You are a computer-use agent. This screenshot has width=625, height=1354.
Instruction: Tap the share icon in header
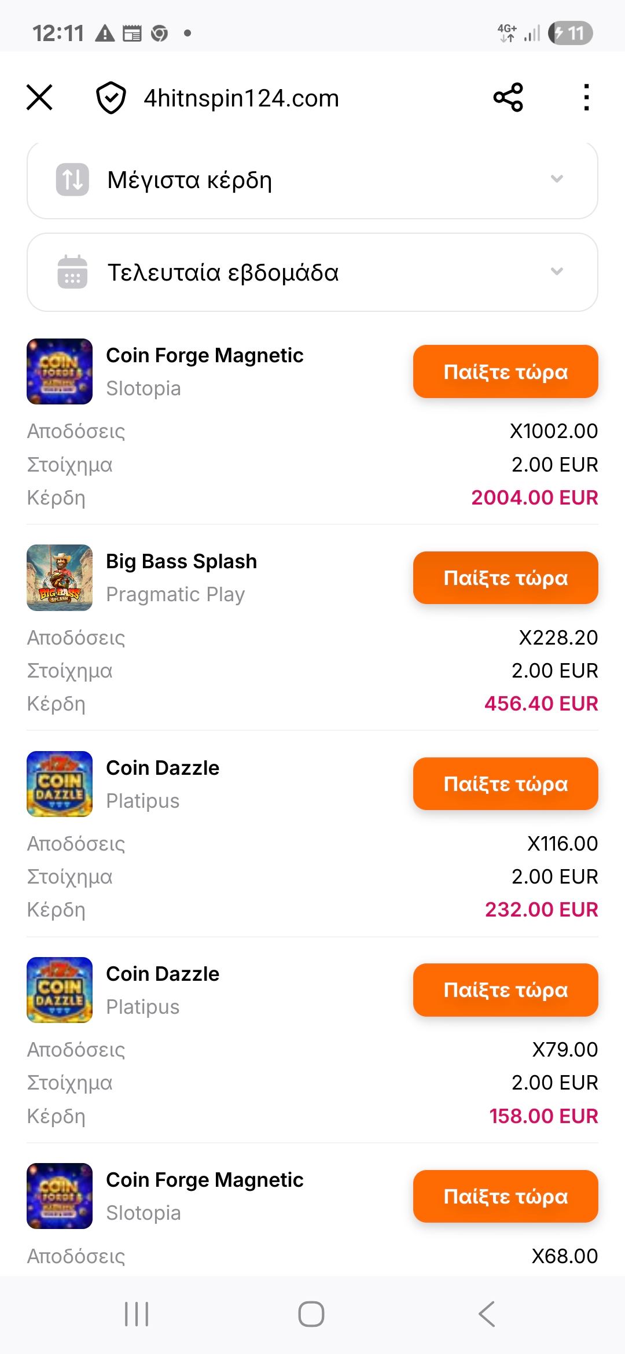click(x=508, y=97)
